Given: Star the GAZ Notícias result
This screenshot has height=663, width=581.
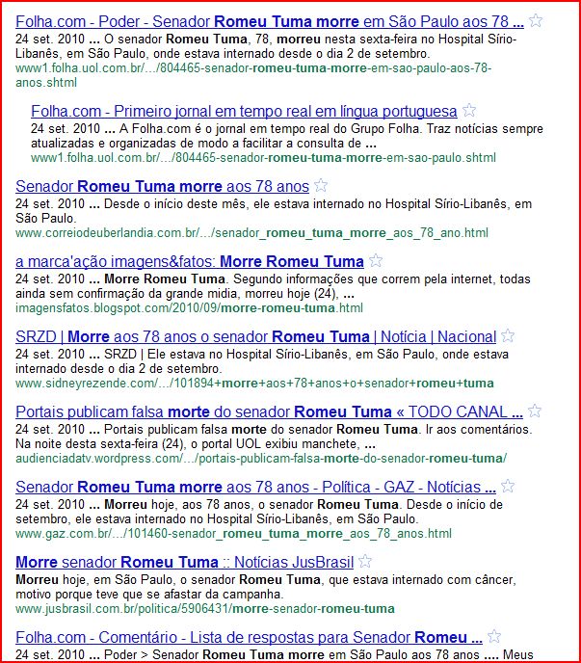Looking at the screenshot, I should (x=508, y=486).
